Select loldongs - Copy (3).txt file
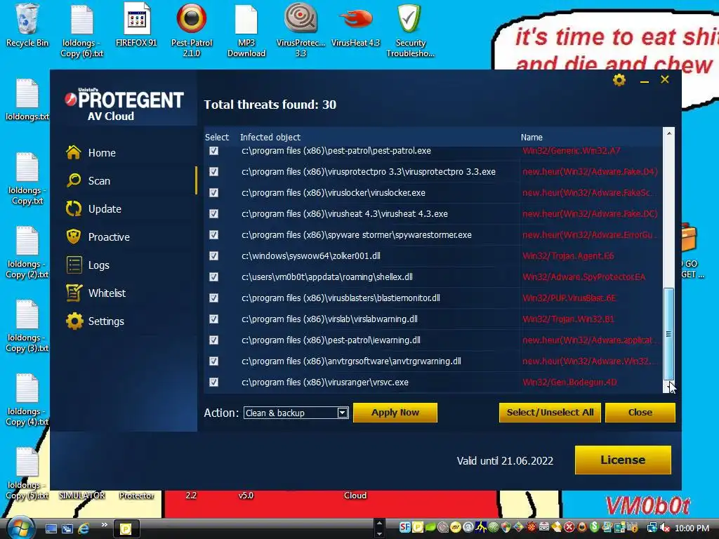This screenshot has height=539, width=719. tap(27, 326)
